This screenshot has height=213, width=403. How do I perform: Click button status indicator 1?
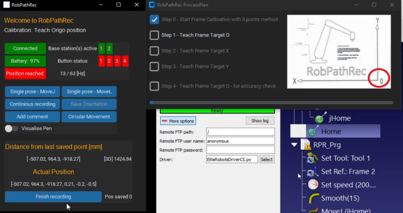pyautogui.click(x=102, y=61)
